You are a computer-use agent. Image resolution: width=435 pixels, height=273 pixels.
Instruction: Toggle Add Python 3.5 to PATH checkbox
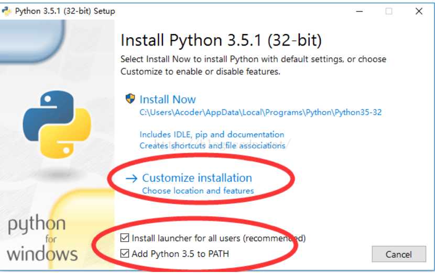pos(125,253)
